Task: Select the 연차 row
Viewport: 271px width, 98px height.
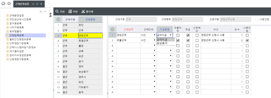Action: coord(91,67)
